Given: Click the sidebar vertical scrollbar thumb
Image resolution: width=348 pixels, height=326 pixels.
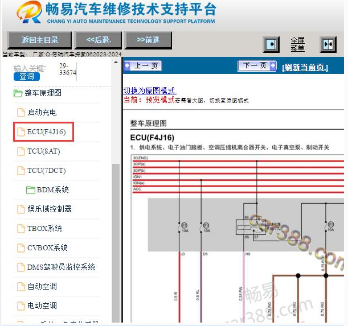Looking at the screenshot, I should pyautogui.click(x=116, y=243).
